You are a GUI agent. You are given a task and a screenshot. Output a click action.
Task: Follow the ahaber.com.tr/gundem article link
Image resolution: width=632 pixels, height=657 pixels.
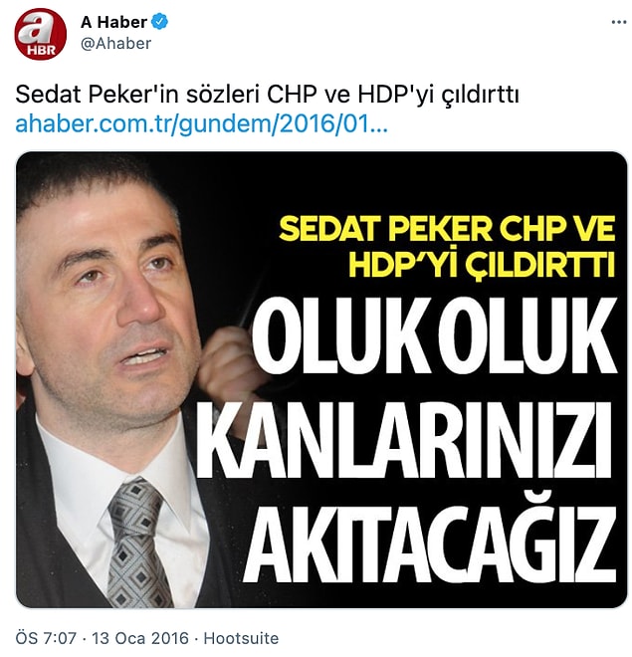(201, 124)
